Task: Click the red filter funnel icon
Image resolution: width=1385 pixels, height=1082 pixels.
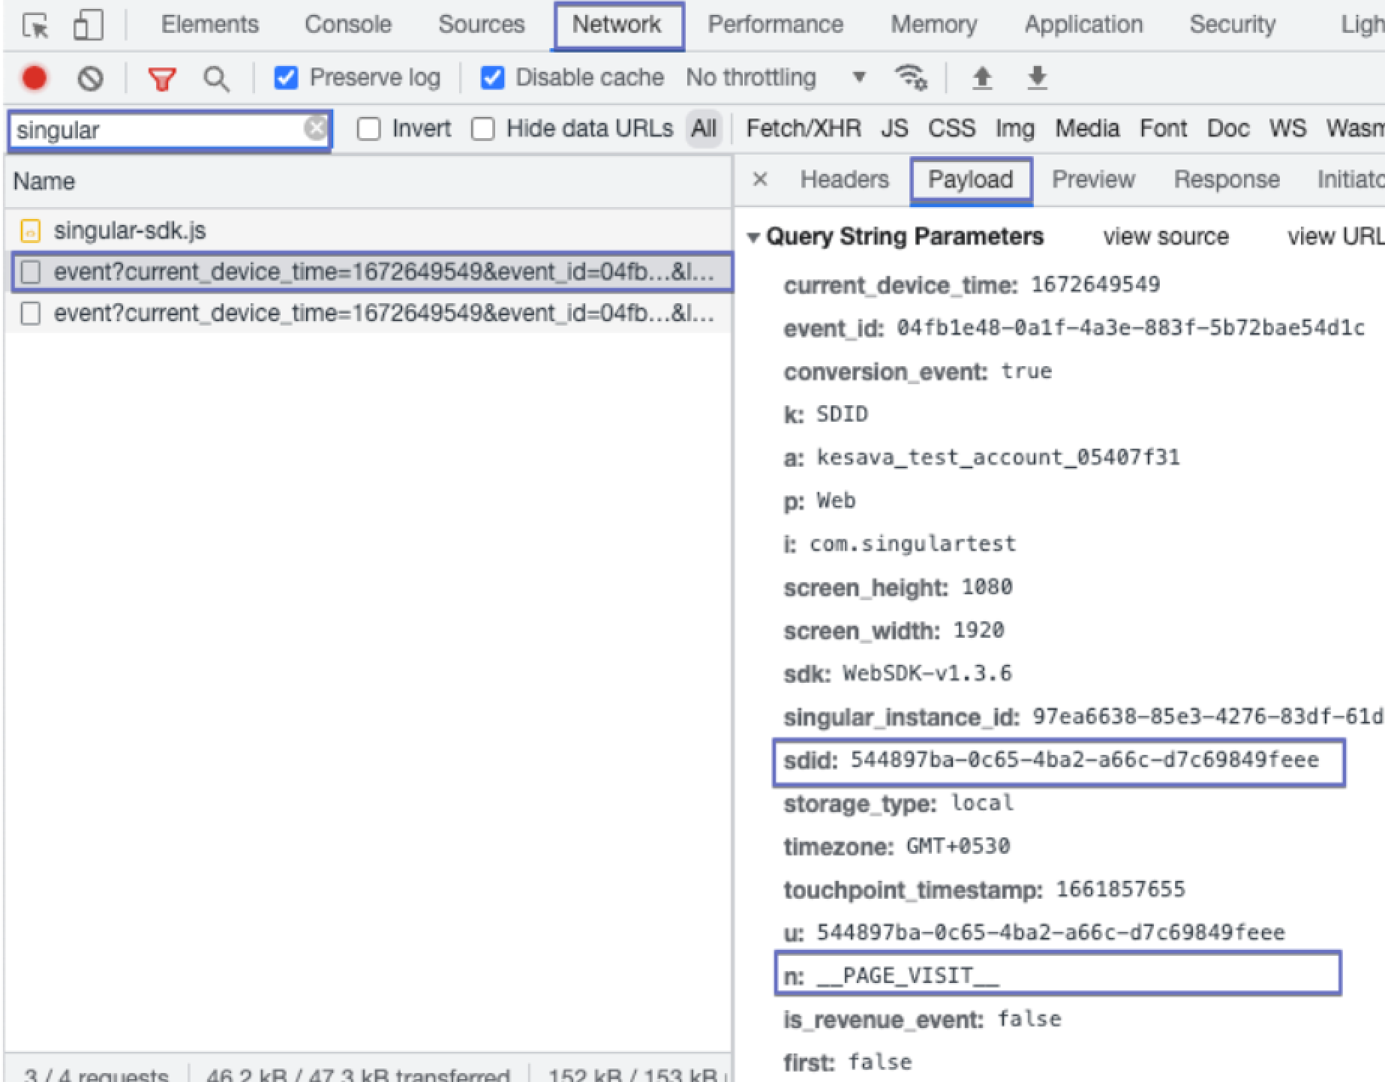Action: tap(162, 78)
